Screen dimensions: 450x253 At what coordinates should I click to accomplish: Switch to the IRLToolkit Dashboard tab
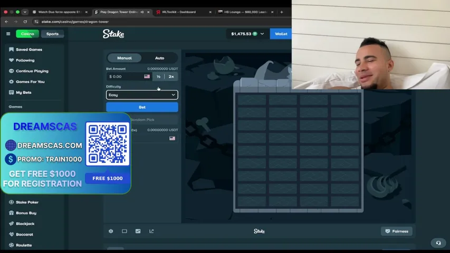[184, 12]
